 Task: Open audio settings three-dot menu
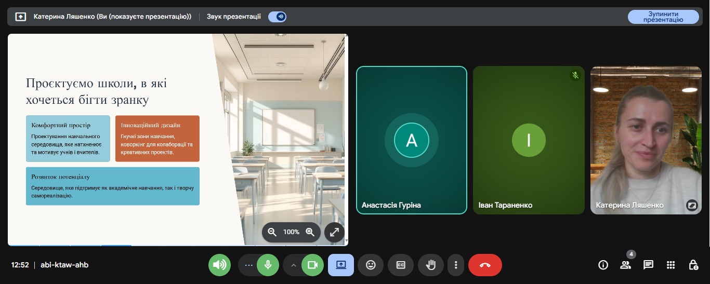point(248,265)
